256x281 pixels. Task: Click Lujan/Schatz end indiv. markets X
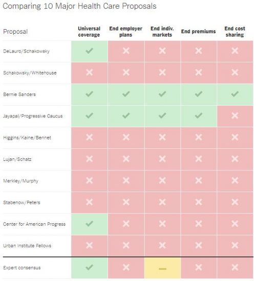[x=162, y=159]
